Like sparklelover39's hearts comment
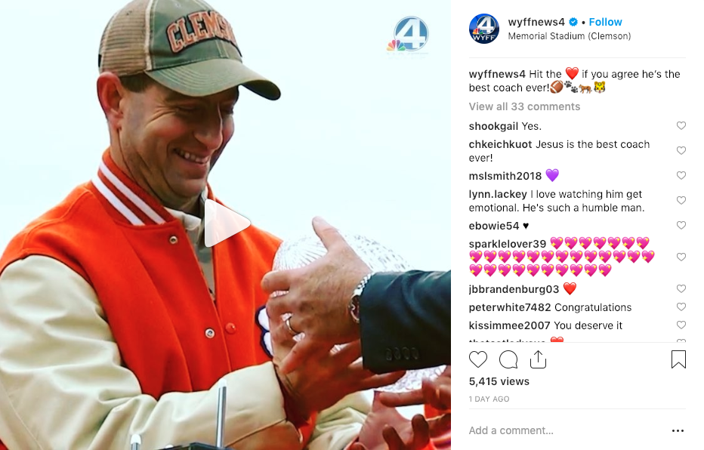 tap(681, 257)
